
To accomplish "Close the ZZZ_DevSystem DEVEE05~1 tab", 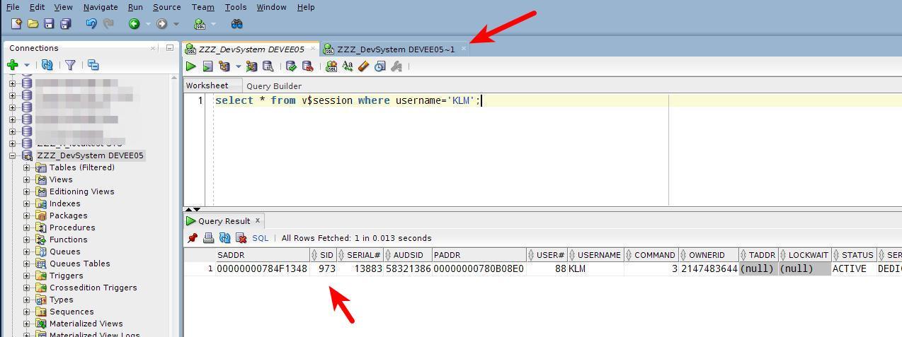I will (464, 49).
